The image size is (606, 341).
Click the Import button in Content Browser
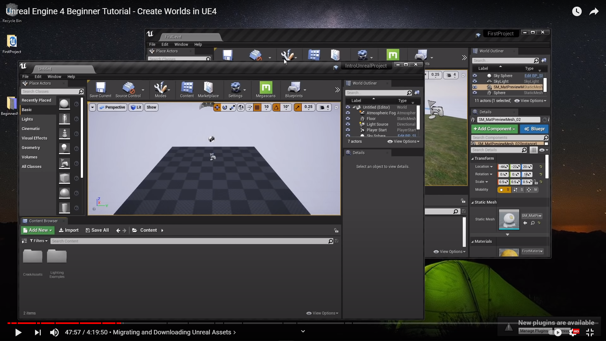[69, 230]
